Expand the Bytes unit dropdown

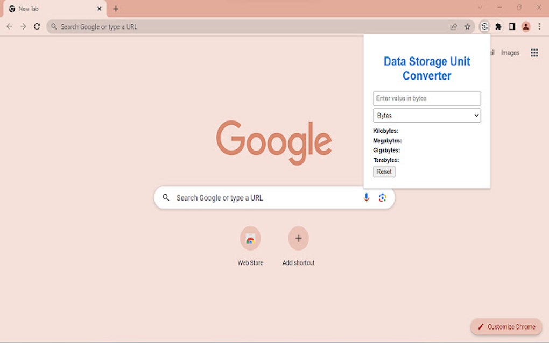click(x=427, y=116)
